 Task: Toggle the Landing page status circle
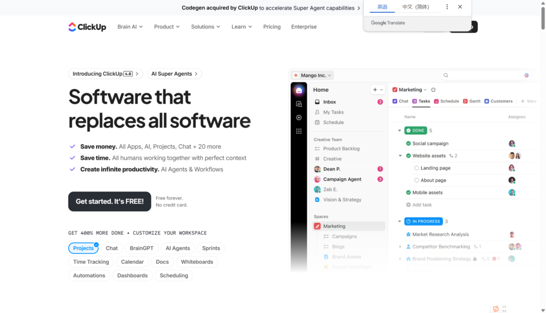pyautogui.click(x=416, y=168)
